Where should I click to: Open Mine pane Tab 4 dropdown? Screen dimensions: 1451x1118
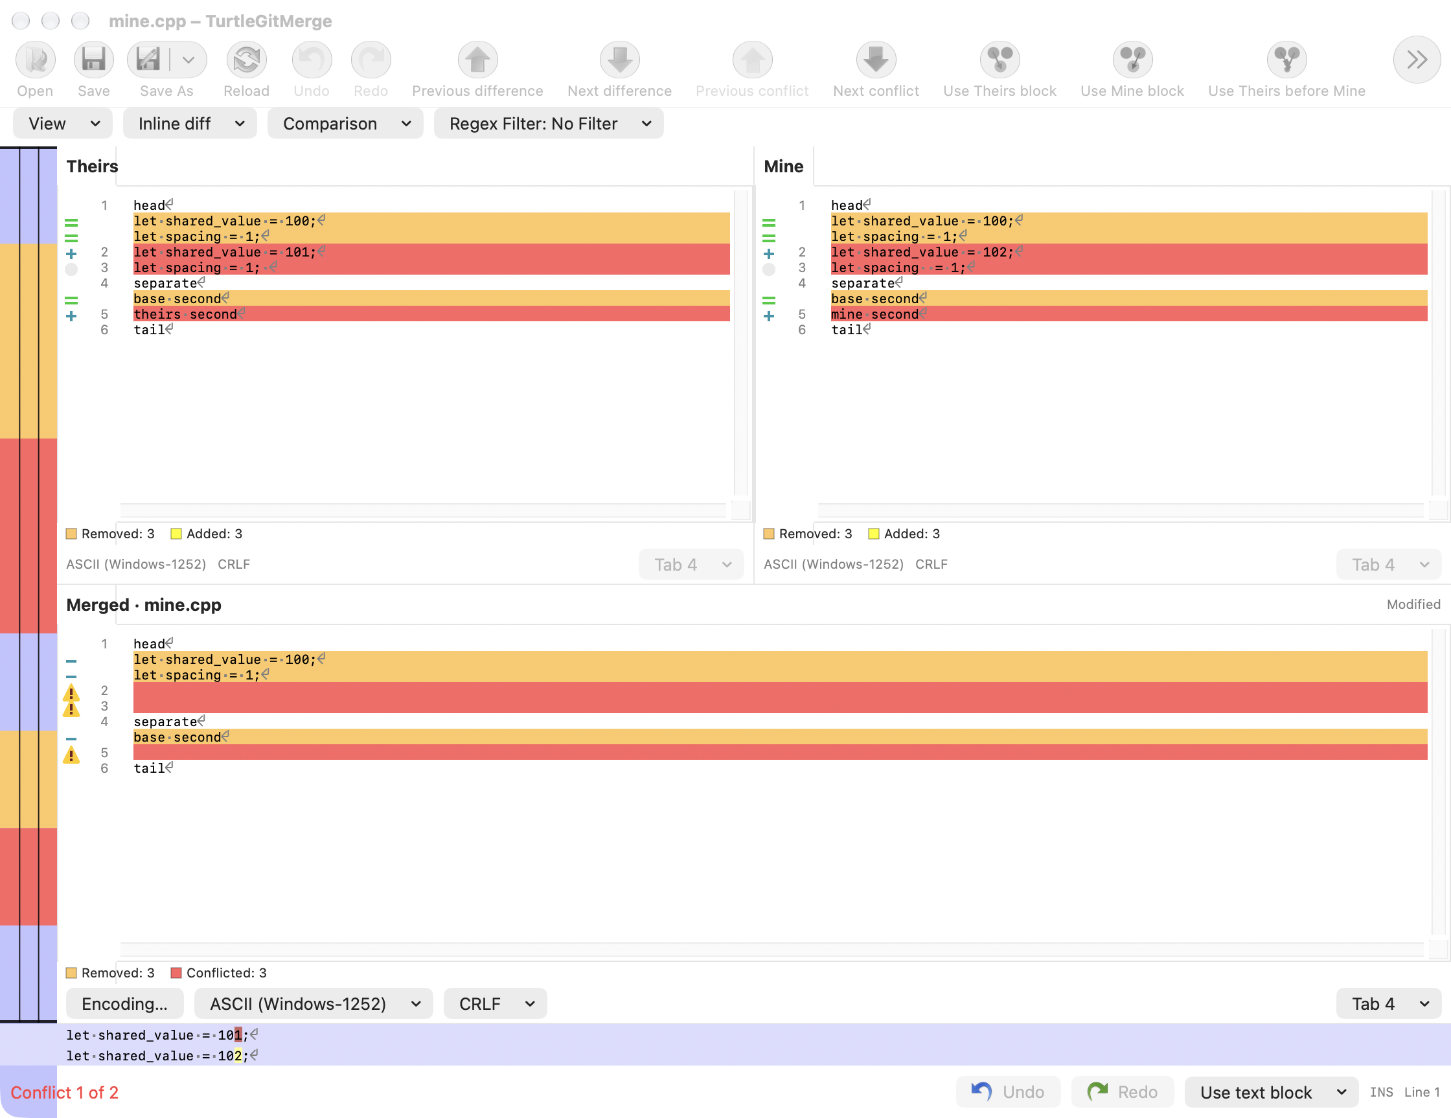(1389, 565)
